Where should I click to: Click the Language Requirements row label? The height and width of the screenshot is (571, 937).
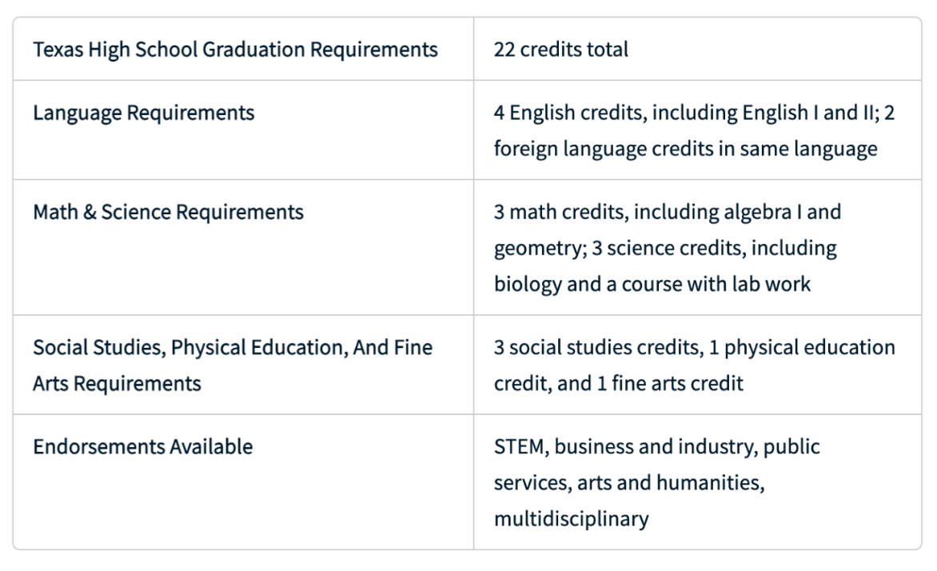[x=143, y=113]
